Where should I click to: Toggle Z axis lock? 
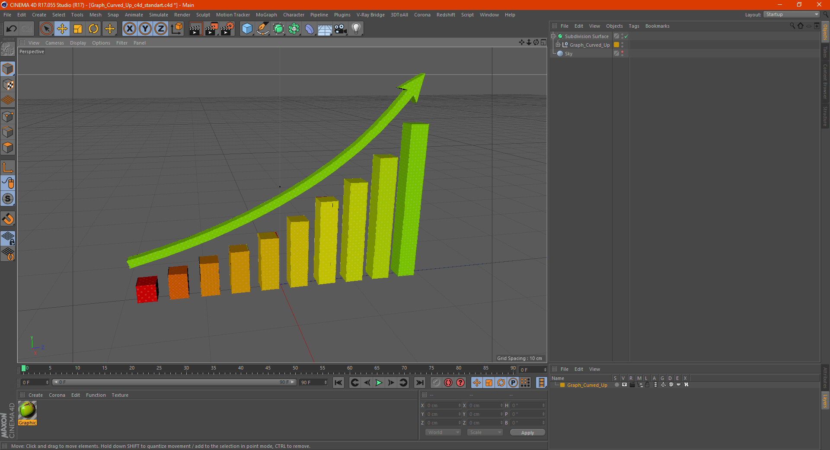(x=161, y=29)
